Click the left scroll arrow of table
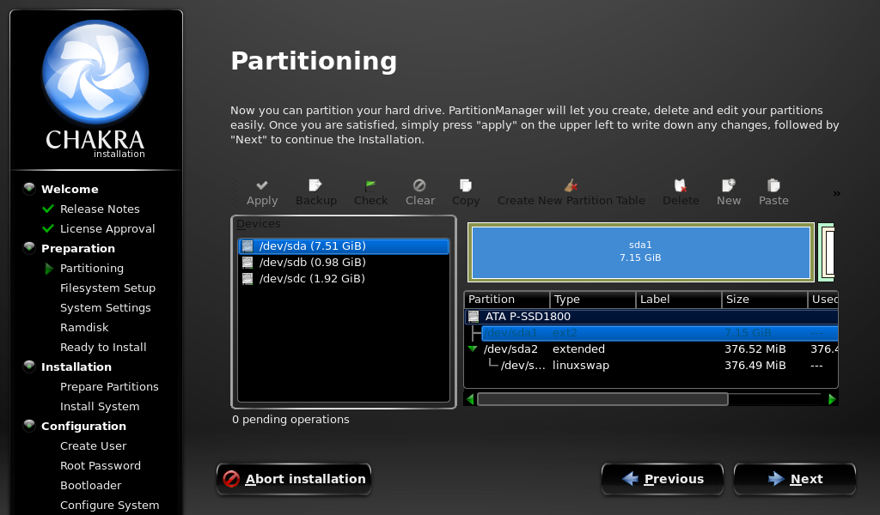Image resolution: width=880 pixels, height=515 pixels. click(470, 399)
